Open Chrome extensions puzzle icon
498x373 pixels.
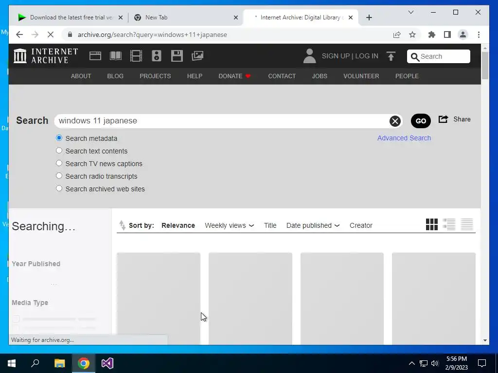pyautogui.click(x=432, y=34)
